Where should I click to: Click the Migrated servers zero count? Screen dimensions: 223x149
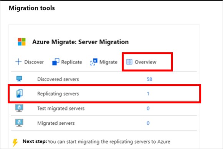click(148, 123)
